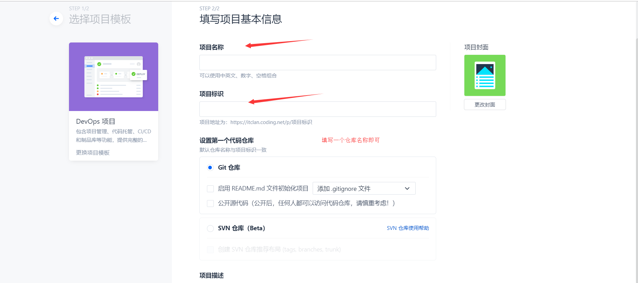Click the 选择项目模板 step heading
638x283 pixels.
pos(100,19)
